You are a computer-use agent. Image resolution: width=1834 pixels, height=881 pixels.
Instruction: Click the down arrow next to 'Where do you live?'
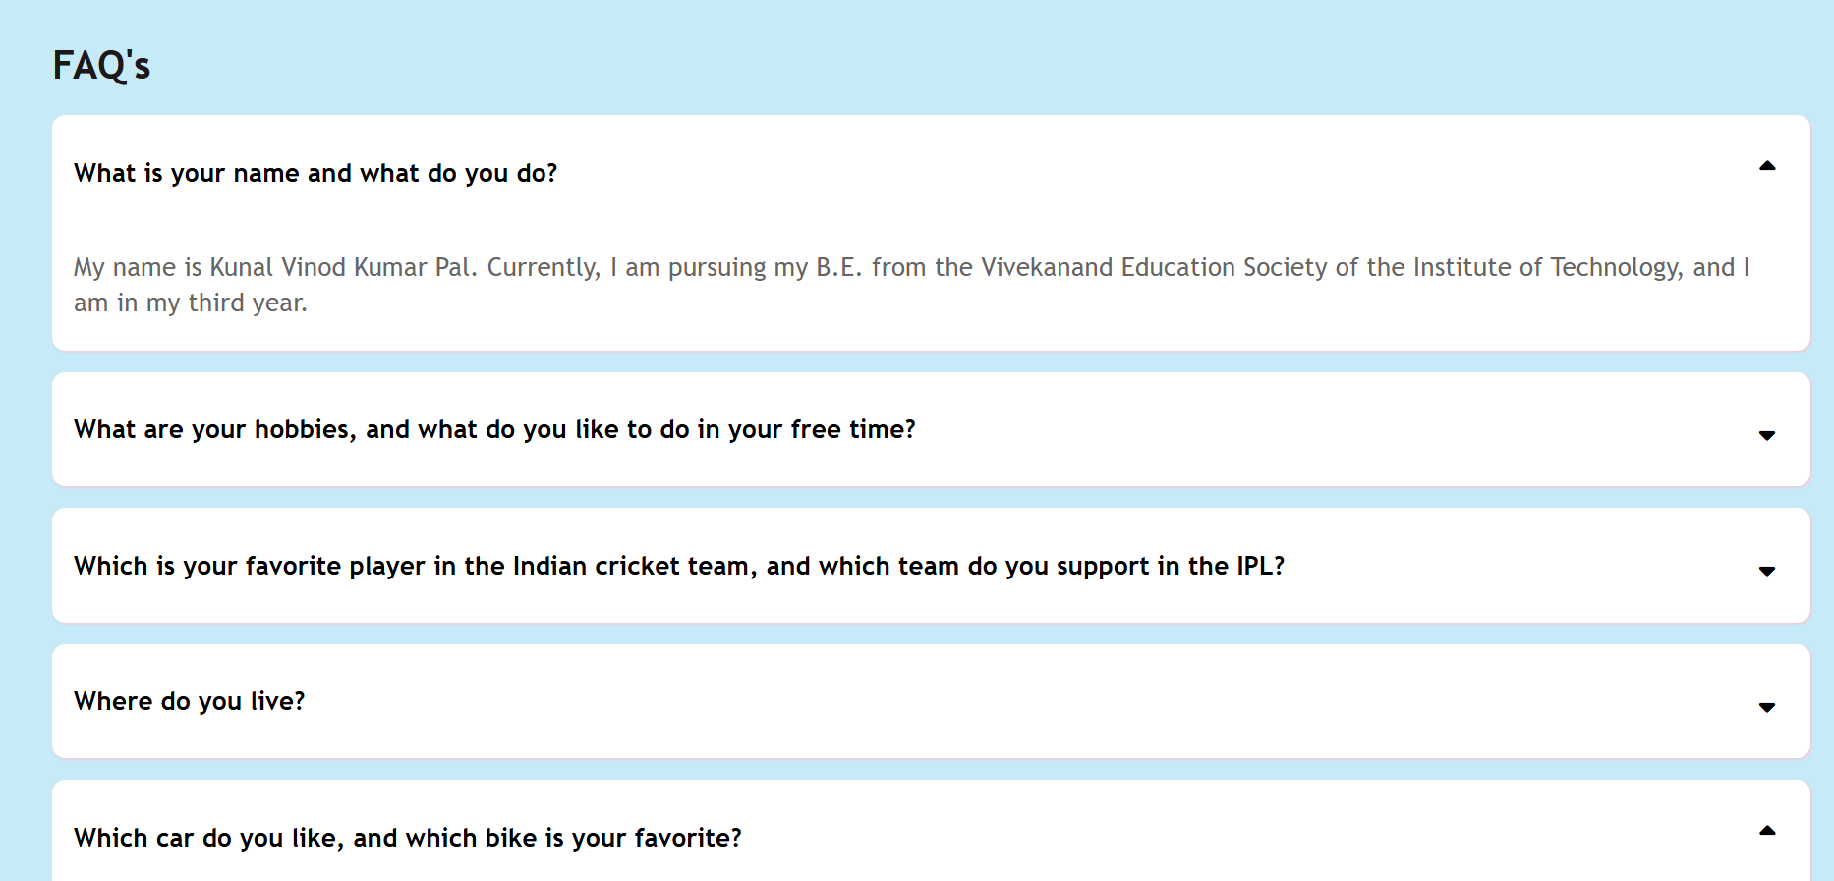click(x=1766, y=707)
